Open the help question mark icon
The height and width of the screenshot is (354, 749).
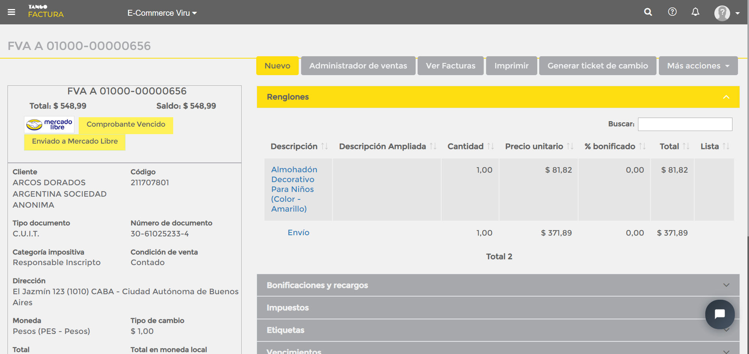click(672, 12)
